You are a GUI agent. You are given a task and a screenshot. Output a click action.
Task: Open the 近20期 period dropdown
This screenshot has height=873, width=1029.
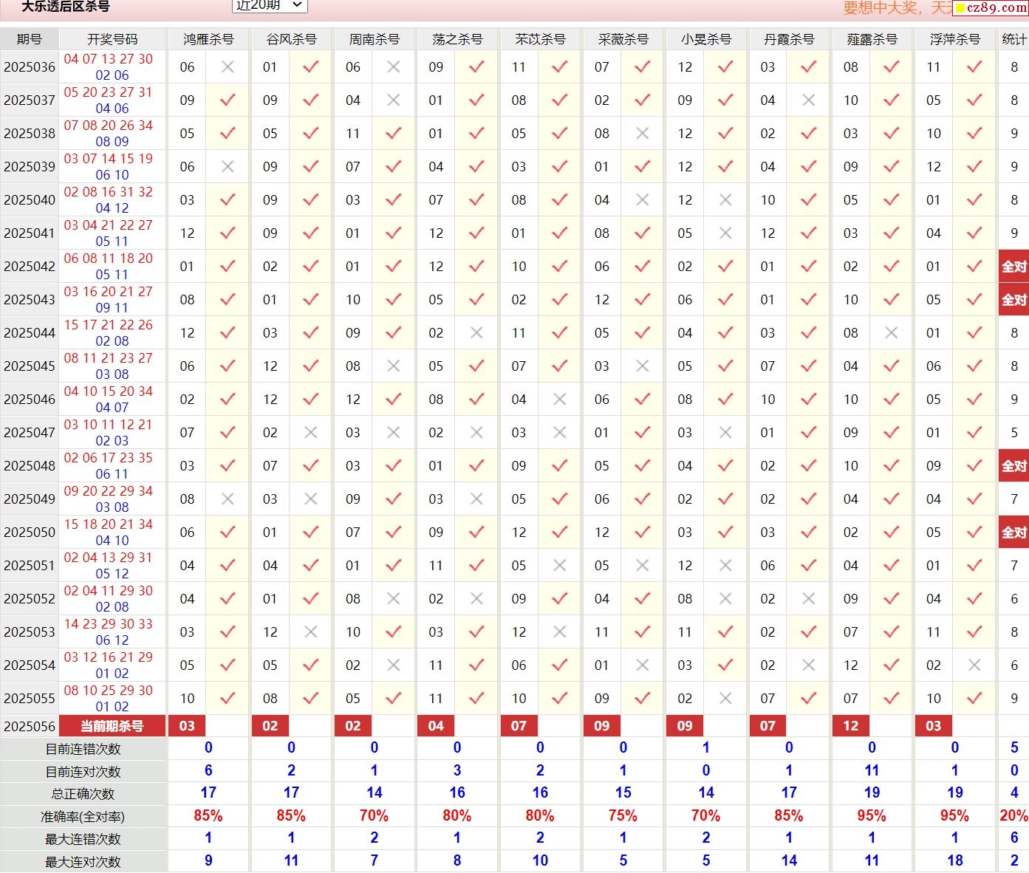pos(270,5)
